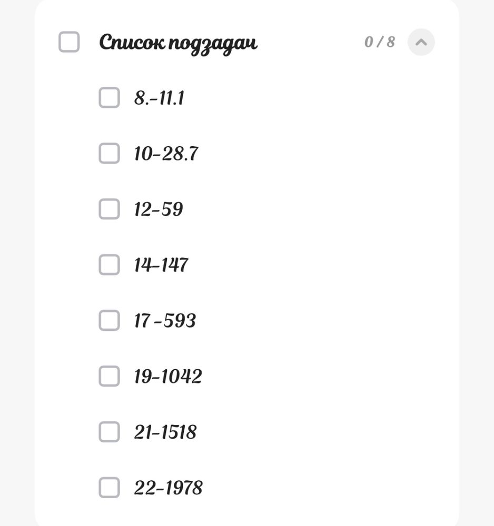This screenshot has width=494, height=526.
Task: Check the subtask labeled 8.-11.1
Action: (x=108, y=97)
